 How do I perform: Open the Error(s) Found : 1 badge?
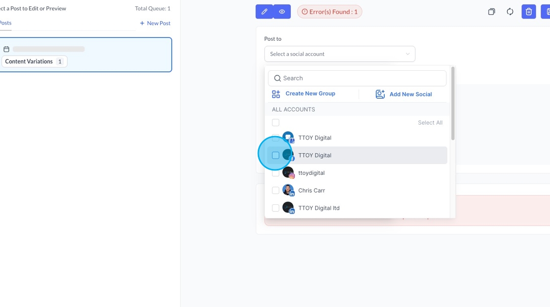click(x=330, y=12)
